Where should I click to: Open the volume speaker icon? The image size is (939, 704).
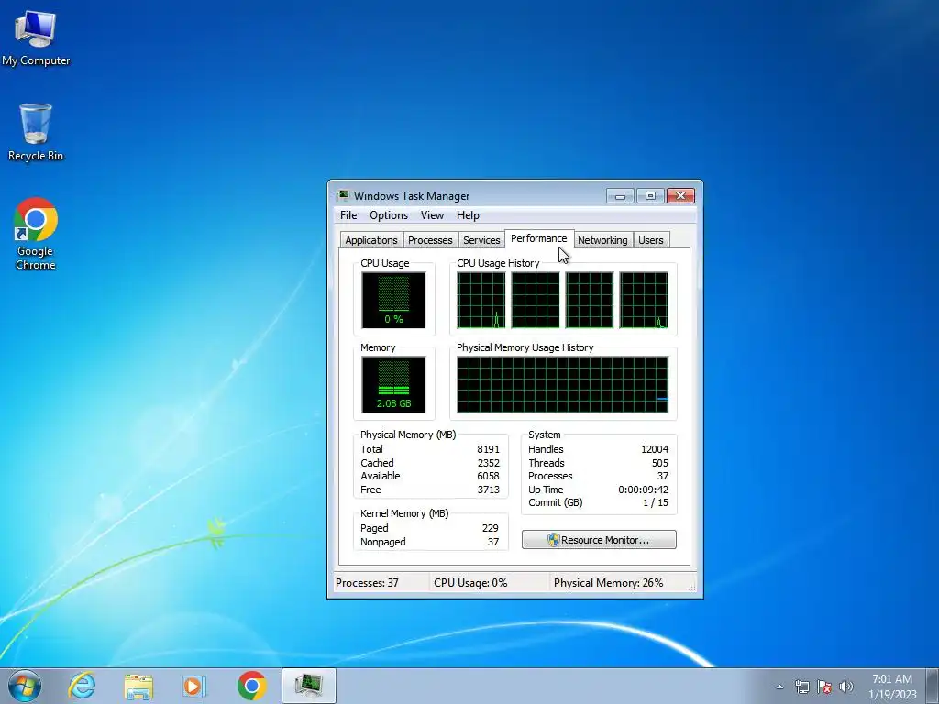click(845, 687)
